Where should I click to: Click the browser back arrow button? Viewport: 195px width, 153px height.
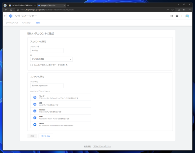(6, 10)
